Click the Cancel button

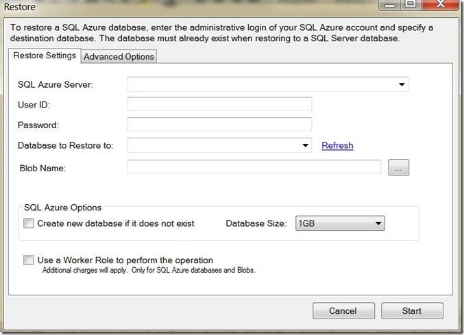coord(343,311)
